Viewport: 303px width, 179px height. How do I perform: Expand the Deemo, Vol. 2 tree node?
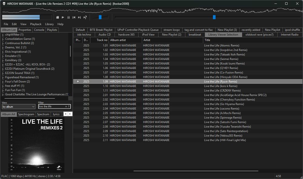(x=3, y=48)
